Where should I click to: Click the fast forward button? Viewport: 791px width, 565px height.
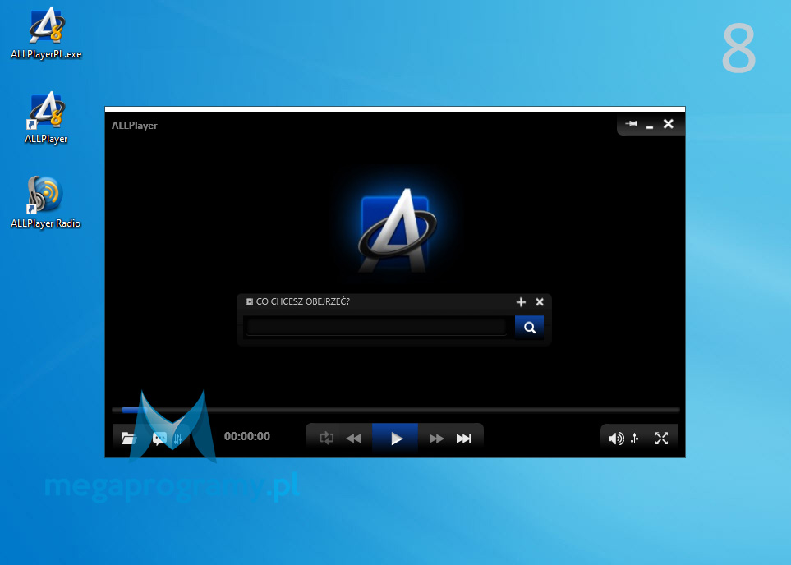tap(436, 439)
